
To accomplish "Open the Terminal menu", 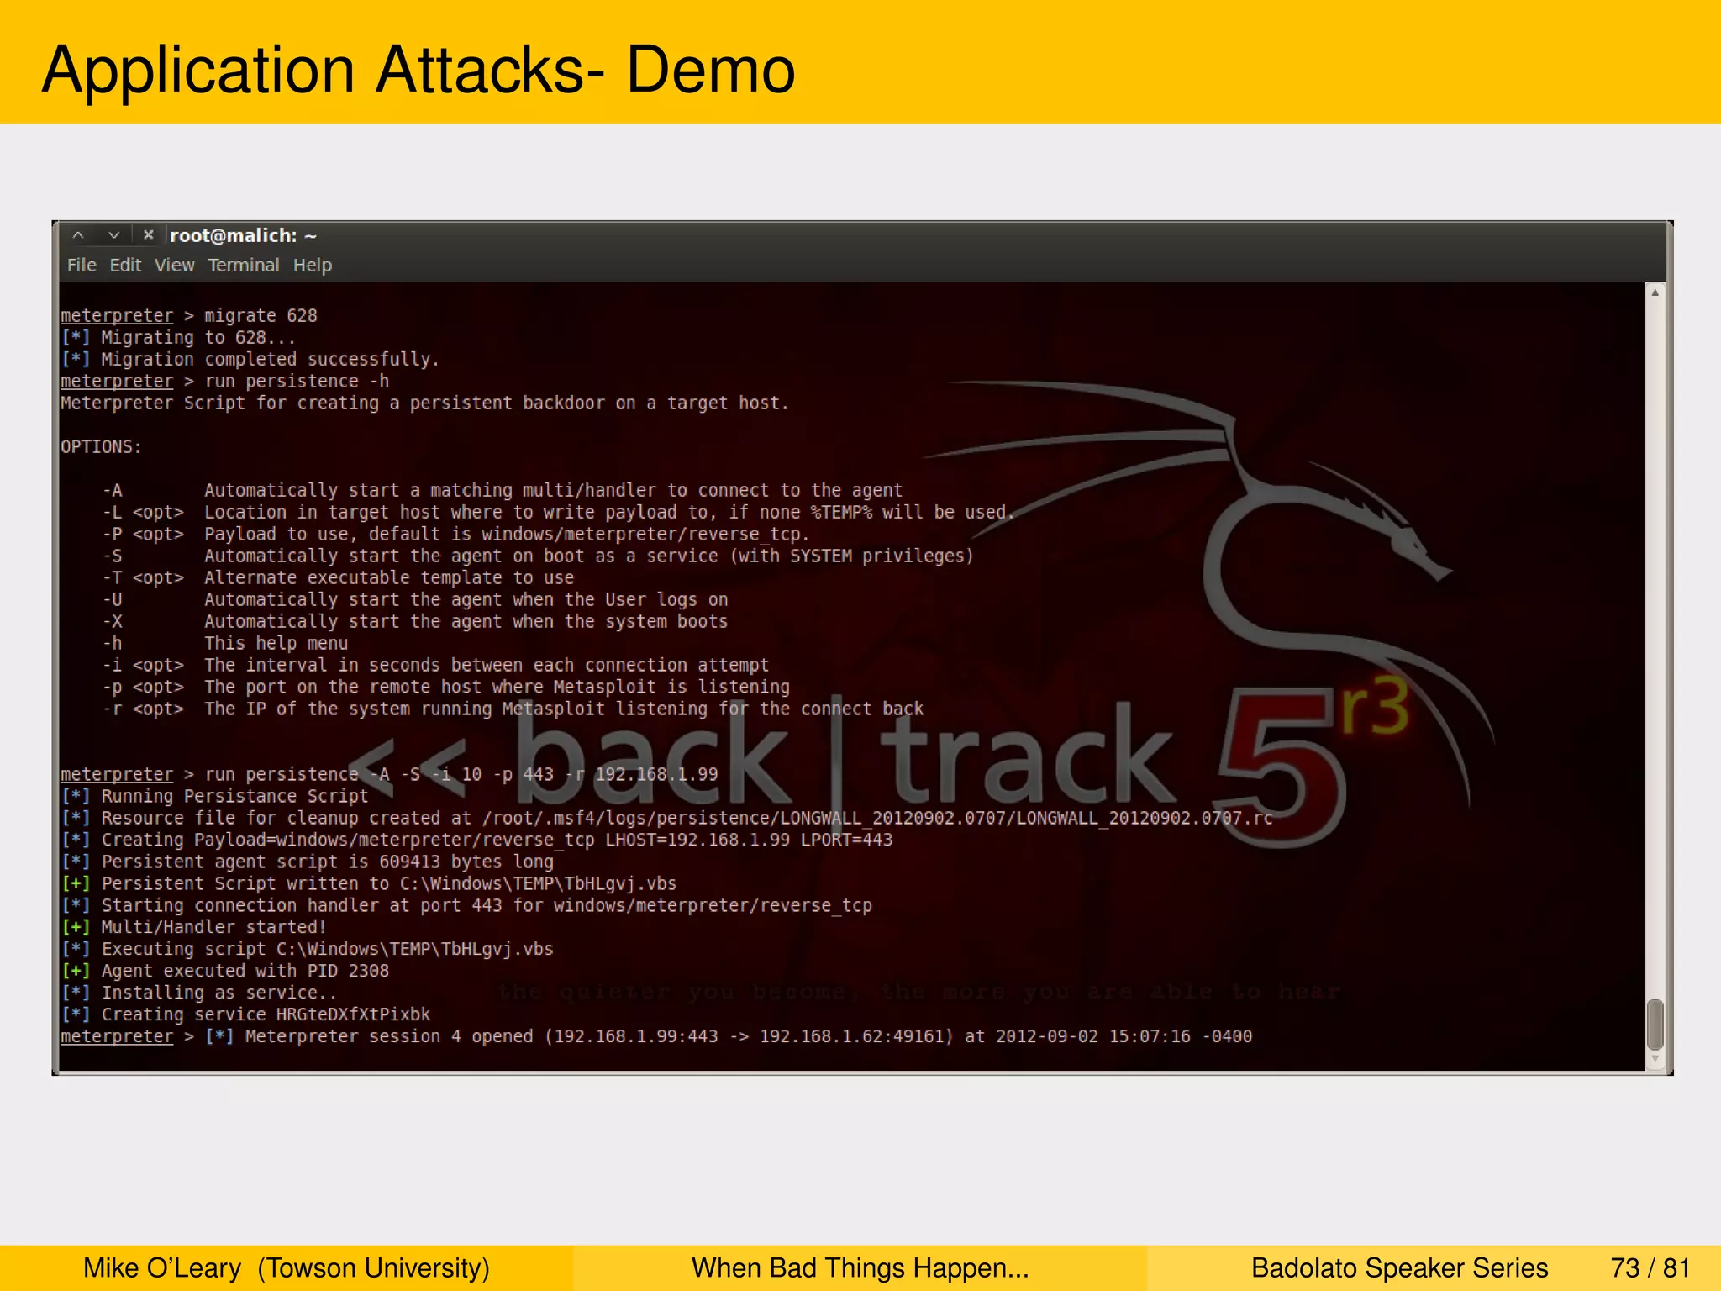I will pos(244,266).
